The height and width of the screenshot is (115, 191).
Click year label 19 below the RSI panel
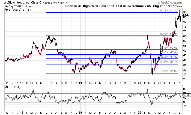click(80, 113)
